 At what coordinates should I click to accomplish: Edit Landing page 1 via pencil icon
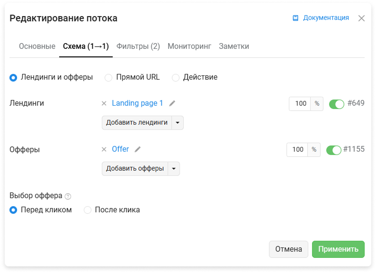pyautogui.click(x=172, y=103)
